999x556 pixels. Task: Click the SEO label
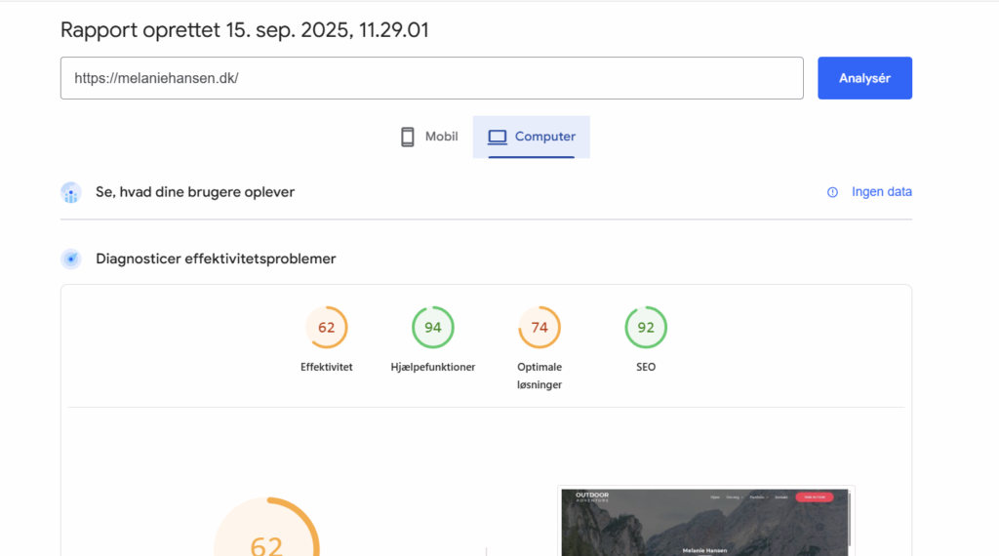pos(646,367)
